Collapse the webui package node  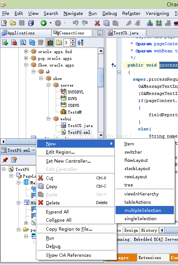pos(48,118)
